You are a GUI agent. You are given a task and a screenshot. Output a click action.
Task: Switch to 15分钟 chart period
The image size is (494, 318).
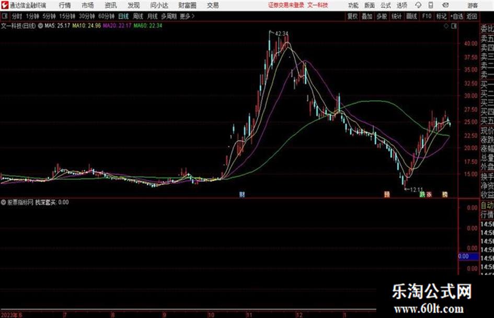(x=67, y=16)
